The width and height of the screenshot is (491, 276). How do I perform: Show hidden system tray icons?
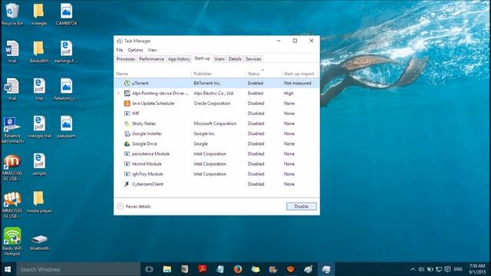(x=413, y=269)
